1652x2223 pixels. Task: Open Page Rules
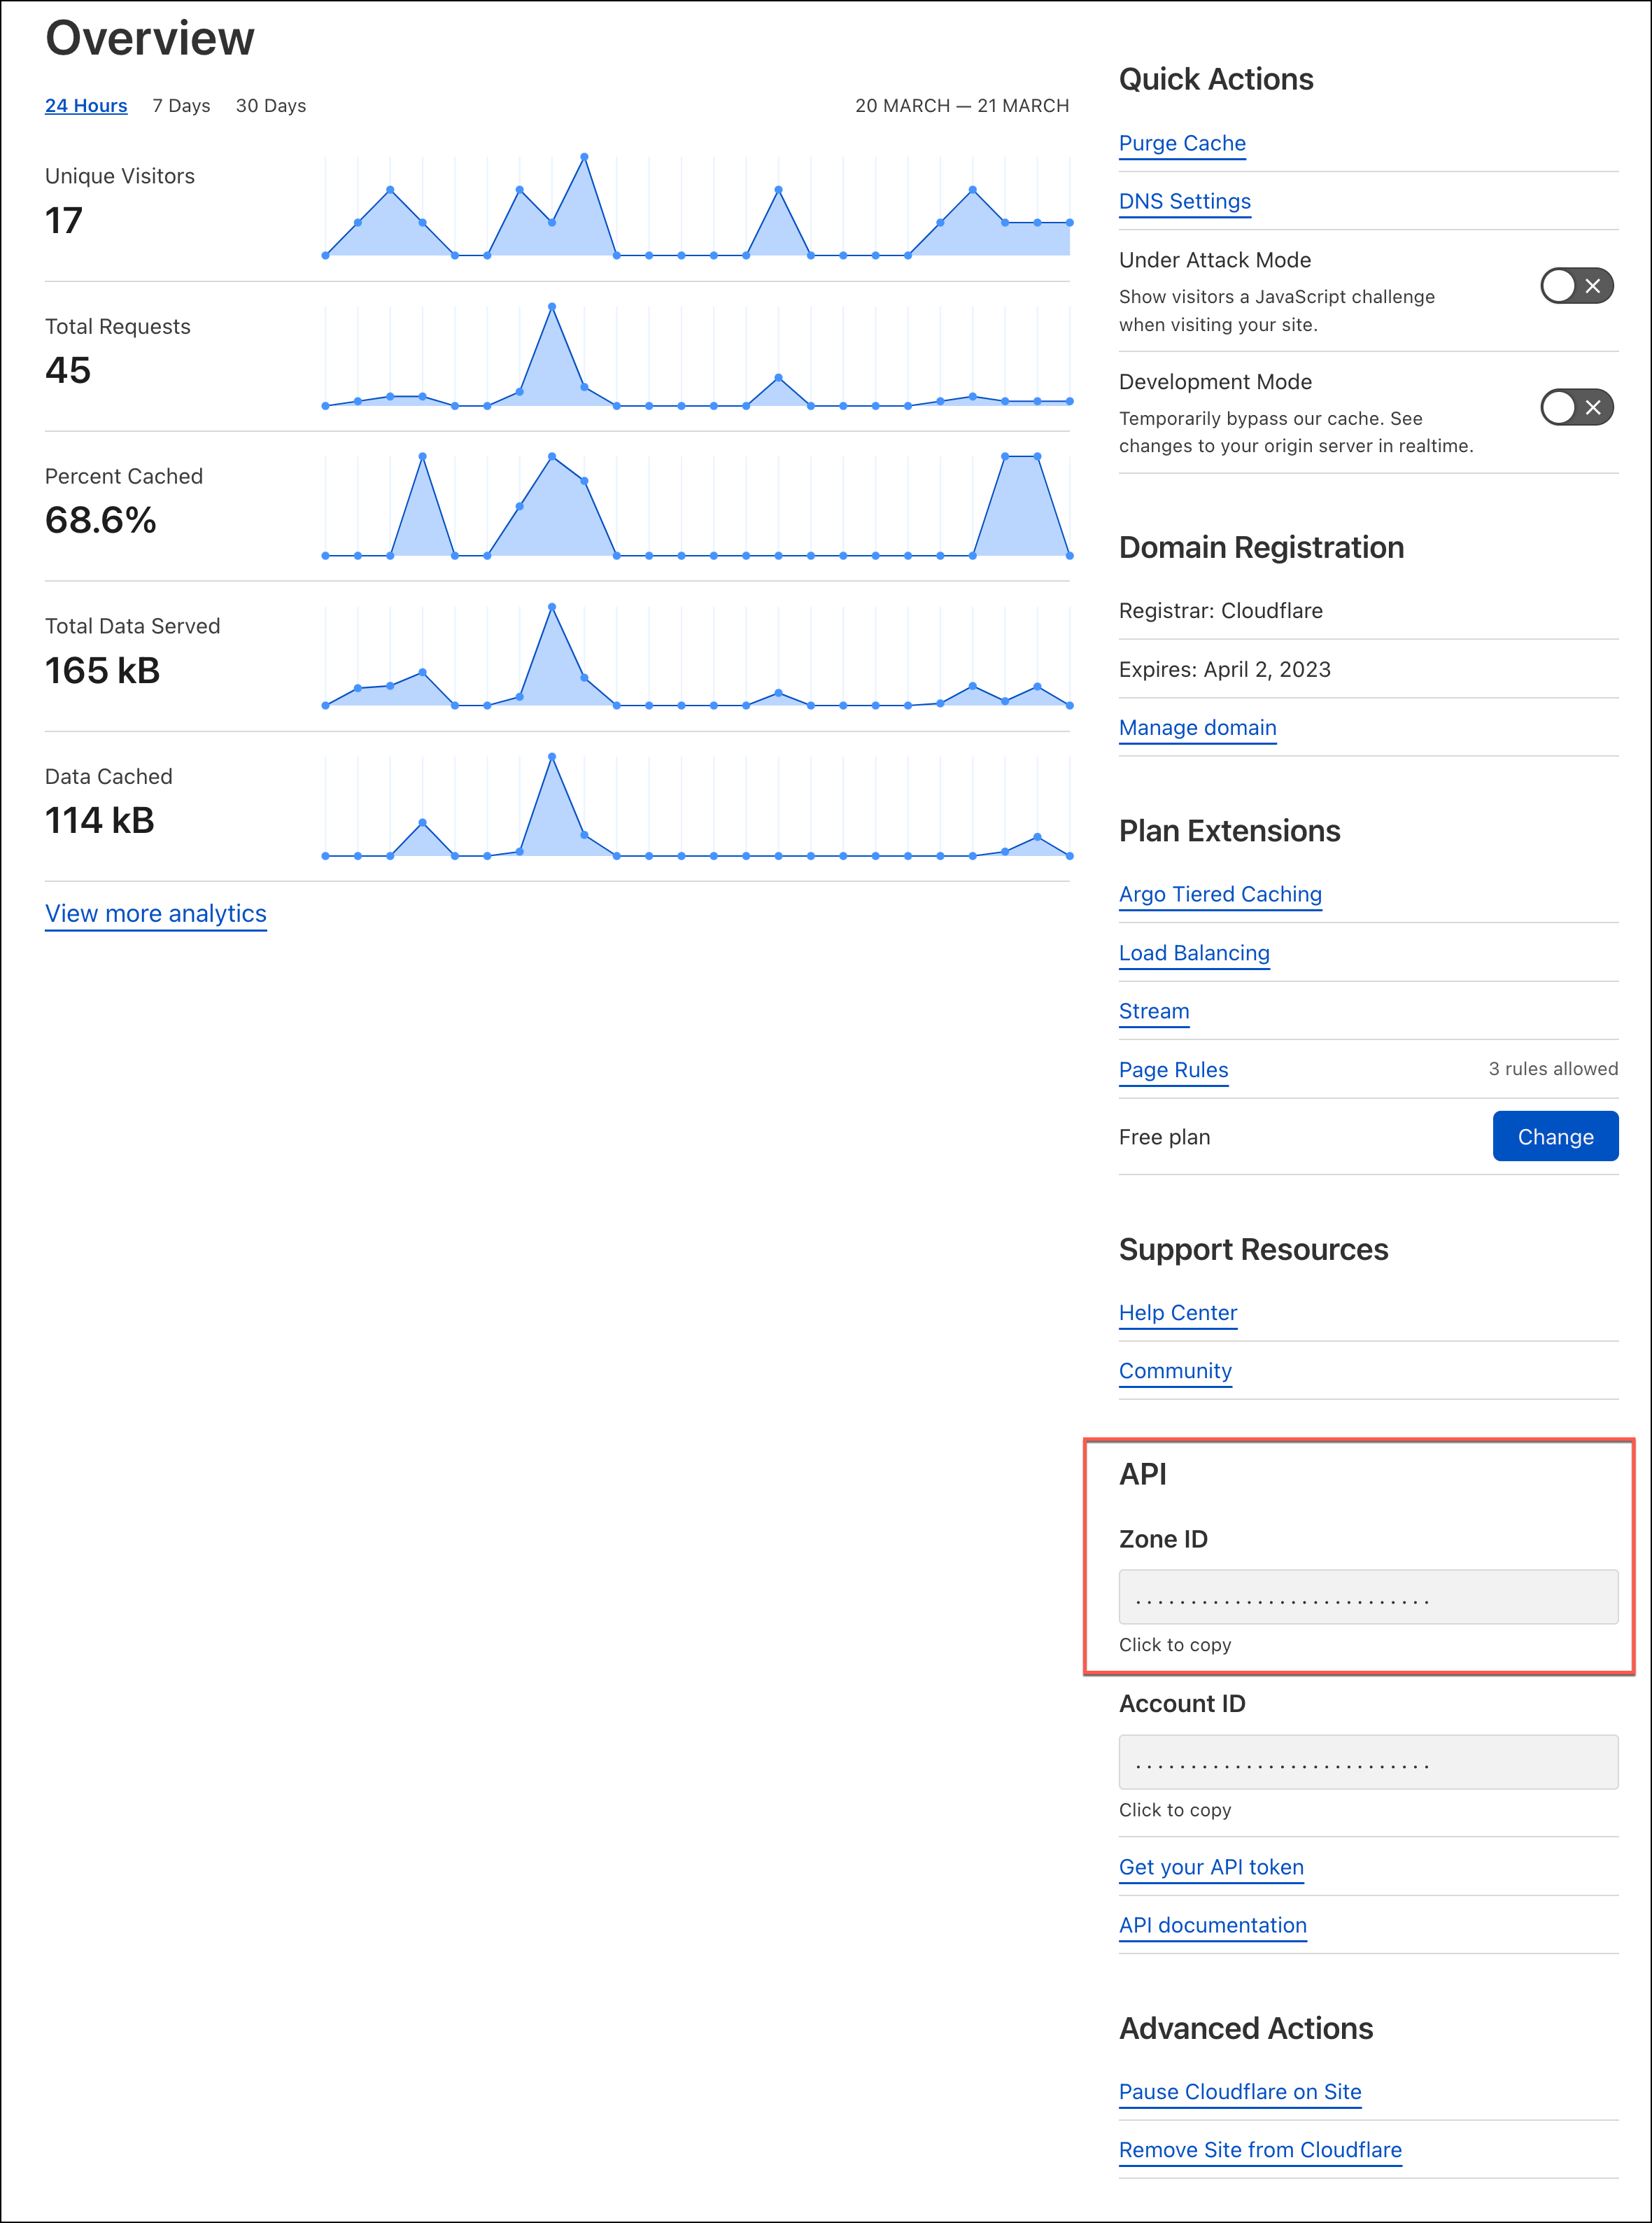pos(1173,1070)
